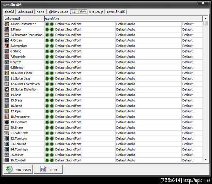The width and height of the screenshot is (212, 184).
Task: Toggle right green speaker dot for Bass
Action: click(x=52, y=95)
